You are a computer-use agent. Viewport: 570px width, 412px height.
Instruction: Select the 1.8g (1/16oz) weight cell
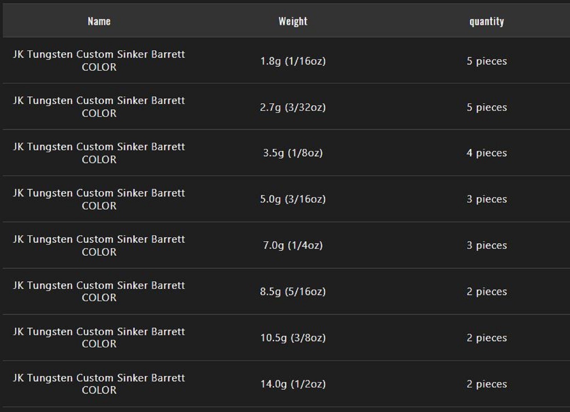(x=293, y=61)
